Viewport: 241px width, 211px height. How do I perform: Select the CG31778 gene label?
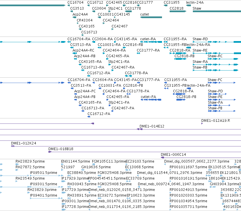point(133,8)
